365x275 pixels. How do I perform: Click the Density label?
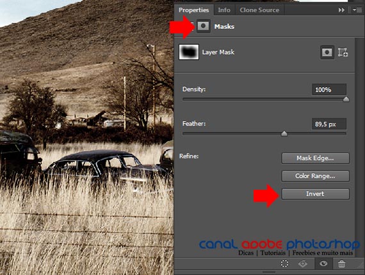[x=194, y=89]
